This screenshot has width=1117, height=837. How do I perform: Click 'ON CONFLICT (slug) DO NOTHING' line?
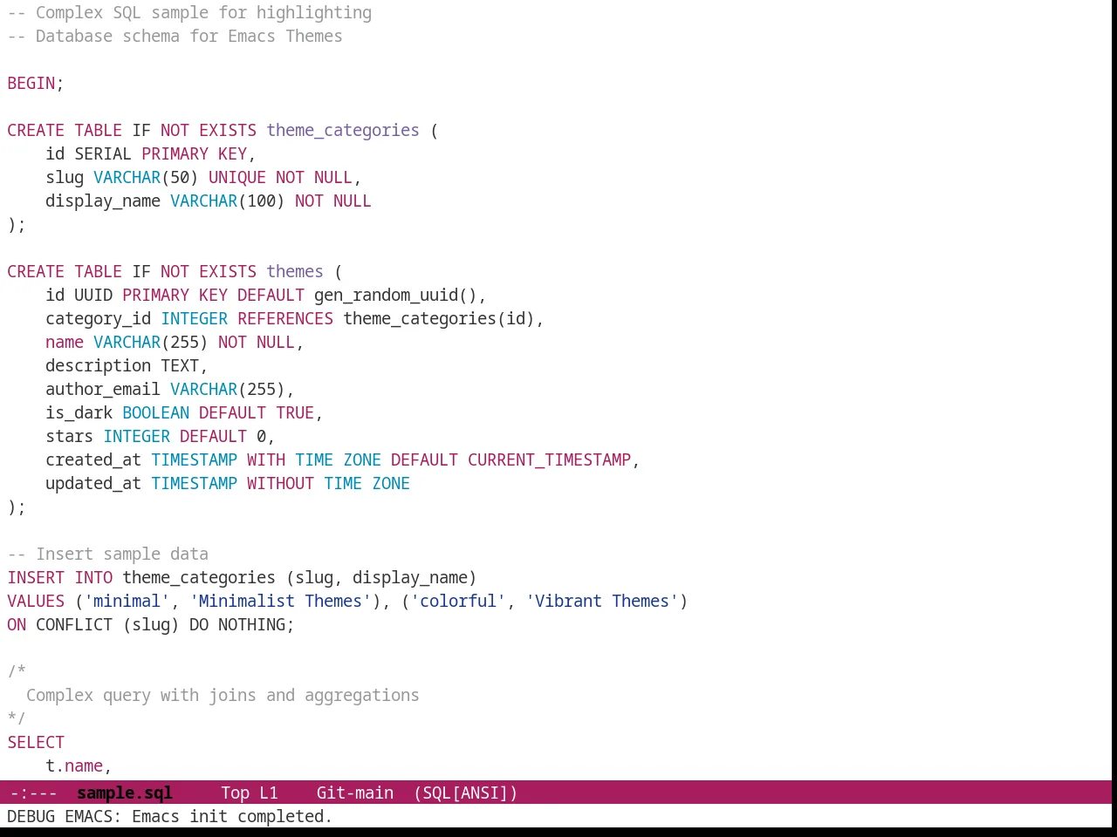[151, 624]
